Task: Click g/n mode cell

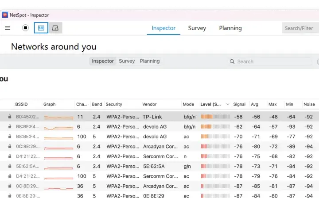Action: click(x=187, y=166)
